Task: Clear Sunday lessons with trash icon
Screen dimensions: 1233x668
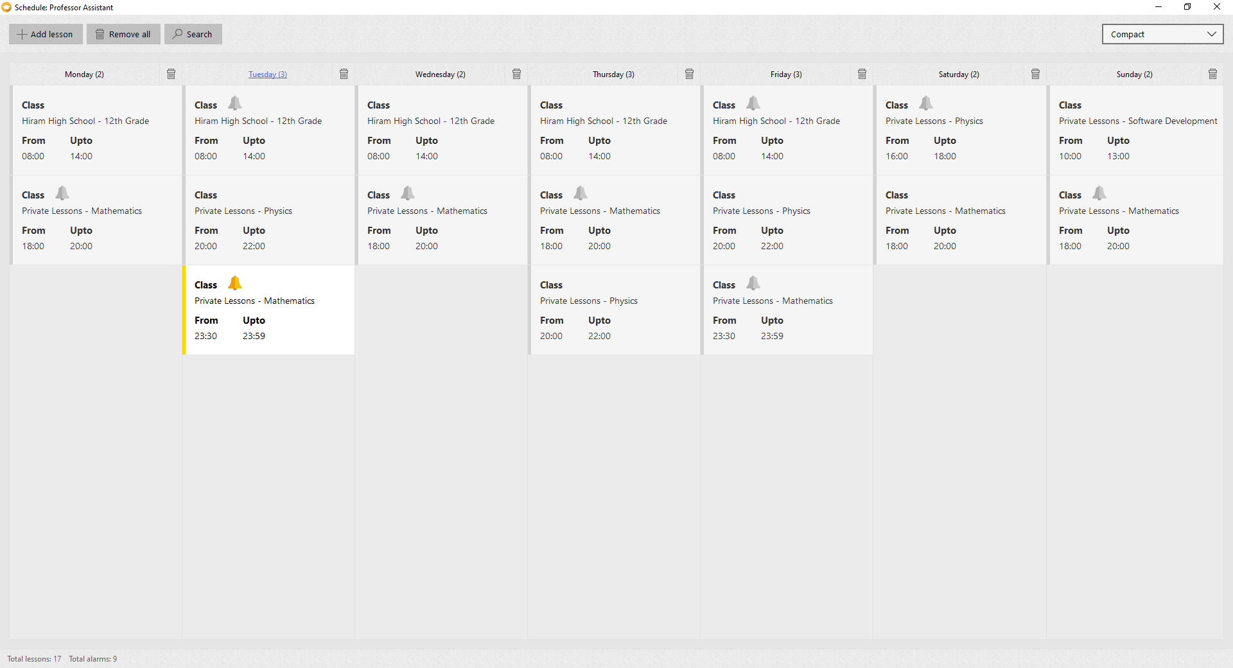Action: click(1212, 75)
